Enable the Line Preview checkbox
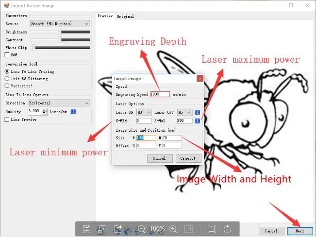Screen dimensions: 316x237 [x=7, y=119]
